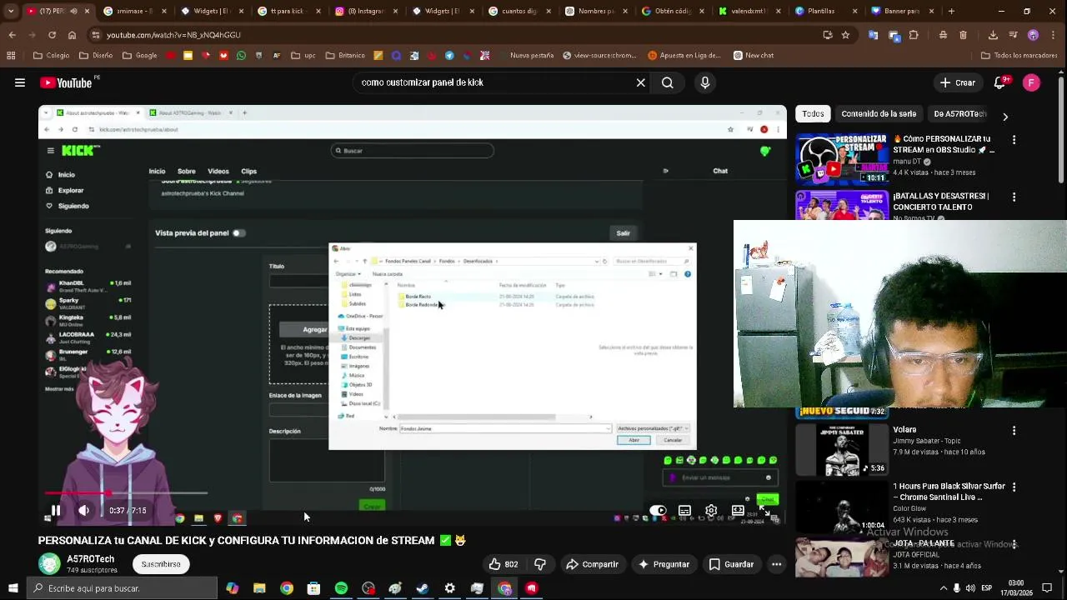Open the player settings gear
This screenshot has width=1067, height=600.
[x=711, y=510]
